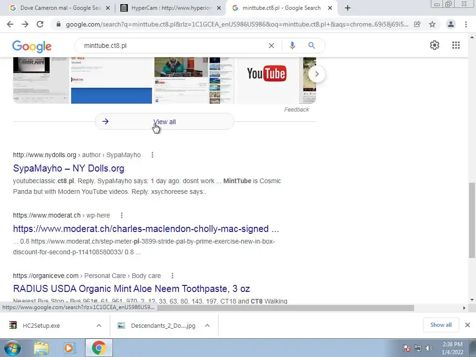Open the YouTube logo image thumbnail
This screenshot has width=476, height=357.
[x=267, y=80]
